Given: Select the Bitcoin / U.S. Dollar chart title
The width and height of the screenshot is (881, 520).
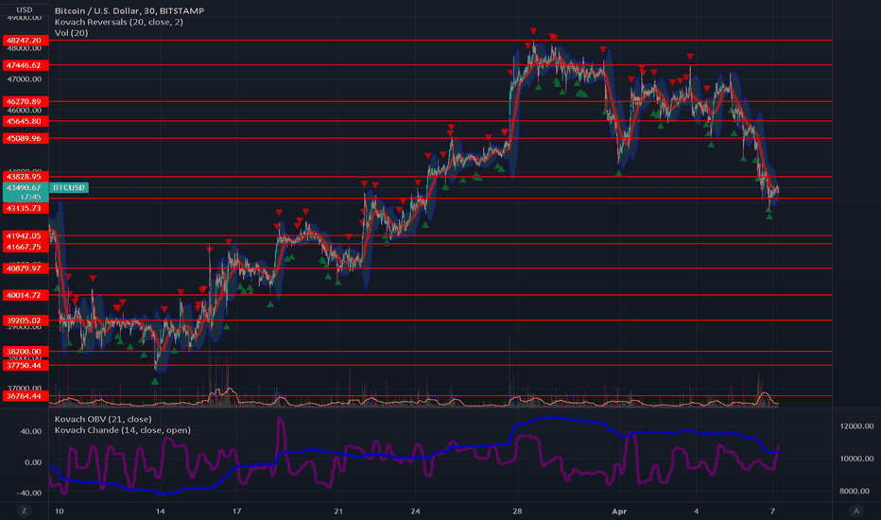Looking at the screenshot, I should [130, 10].
